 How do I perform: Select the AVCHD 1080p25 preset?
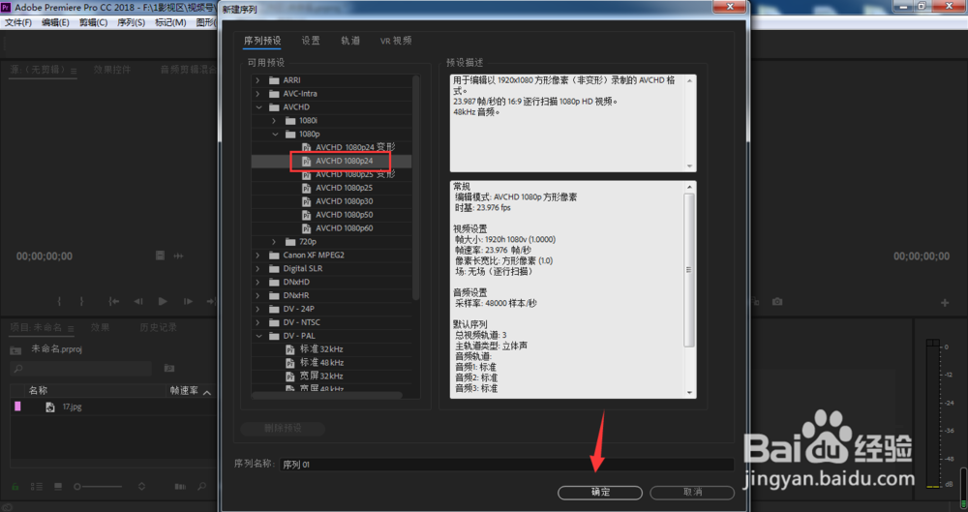[344, 188]
